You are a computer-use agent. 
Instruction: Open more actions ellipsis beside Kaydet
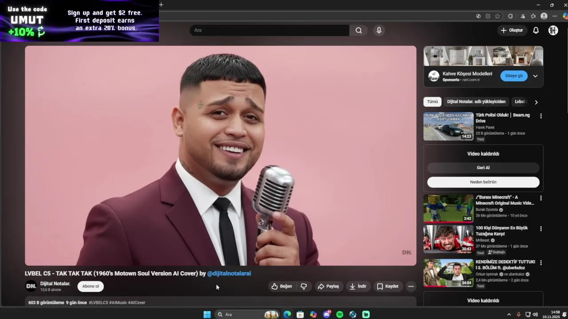pyautogui.click(x=411, y=286)
